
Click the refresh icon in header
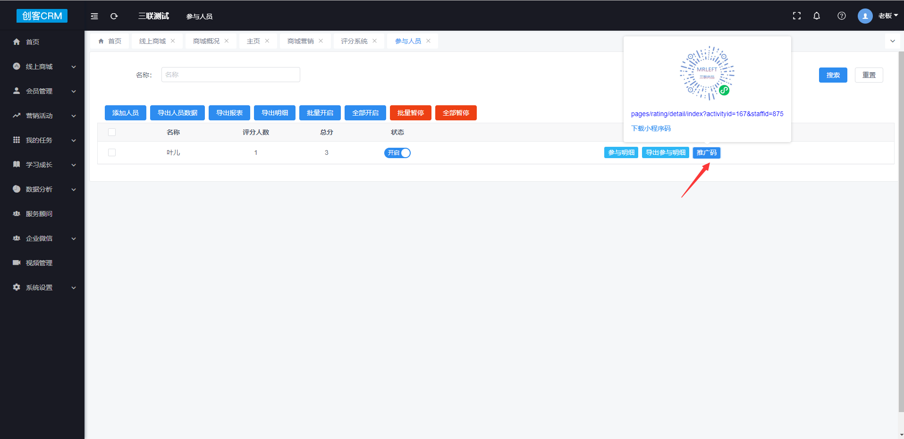114,16
